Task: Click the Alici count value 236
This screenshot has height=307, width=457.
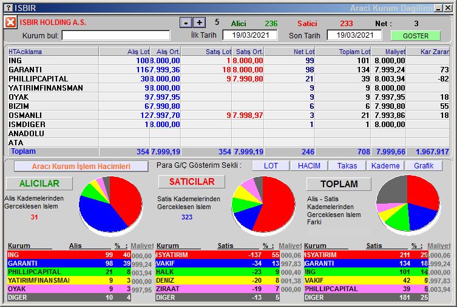Action: coord(271,23)
